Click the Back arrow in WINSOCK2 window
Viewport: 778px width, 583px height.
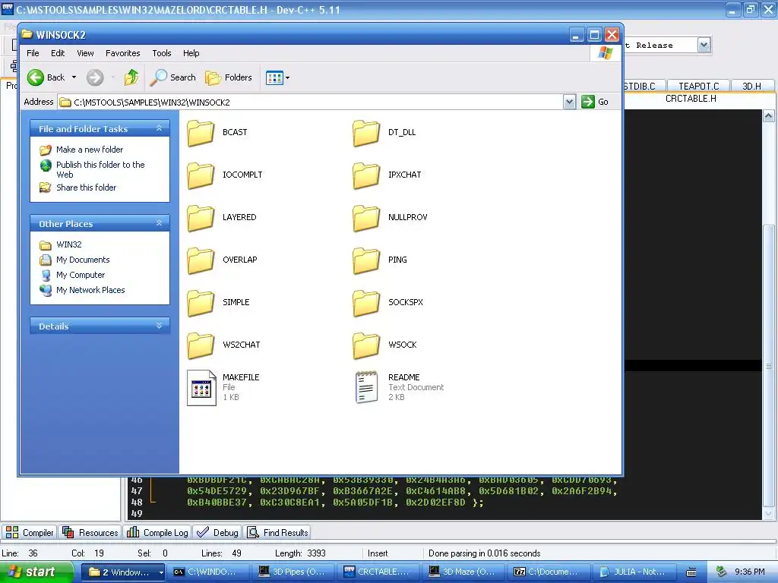click(36, 77)
